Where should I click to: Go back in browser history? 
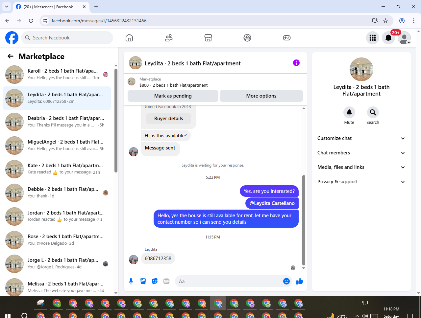[7, 21]
